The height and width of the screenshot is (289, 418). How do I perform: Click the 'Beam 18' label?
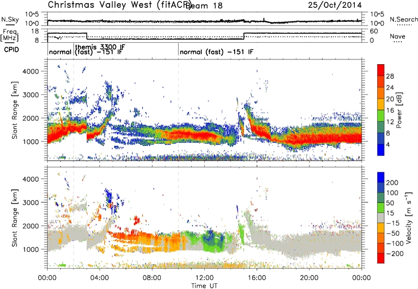[204, 6]
